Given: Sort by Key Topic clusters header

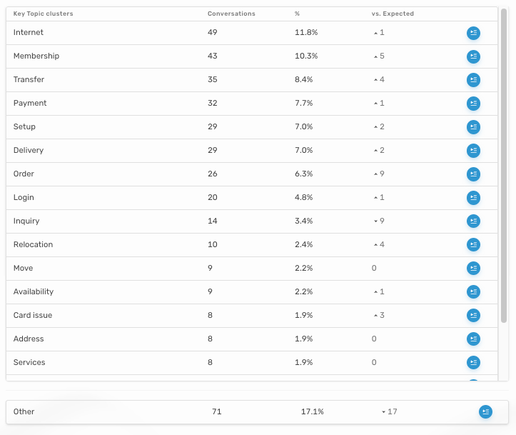Looking at the screenshot, I should pyautogui.click(x=43, y=14).
